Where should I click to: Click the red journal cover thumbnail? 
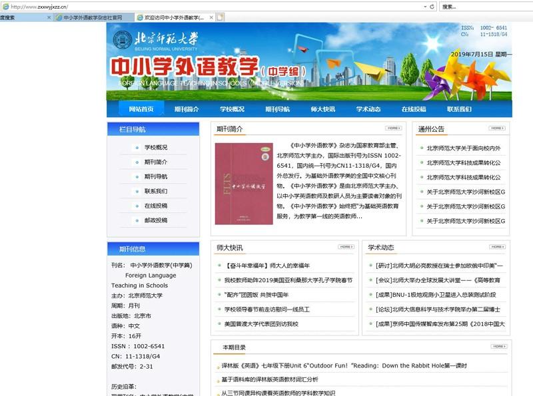(244, 184)
